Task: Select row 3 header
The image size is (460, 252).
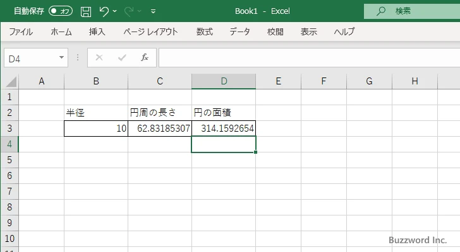Action: click(9, 129)
